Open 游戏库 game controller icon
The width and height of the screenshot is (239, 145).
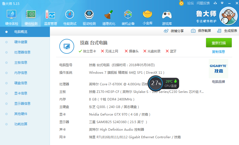[167, 17]
